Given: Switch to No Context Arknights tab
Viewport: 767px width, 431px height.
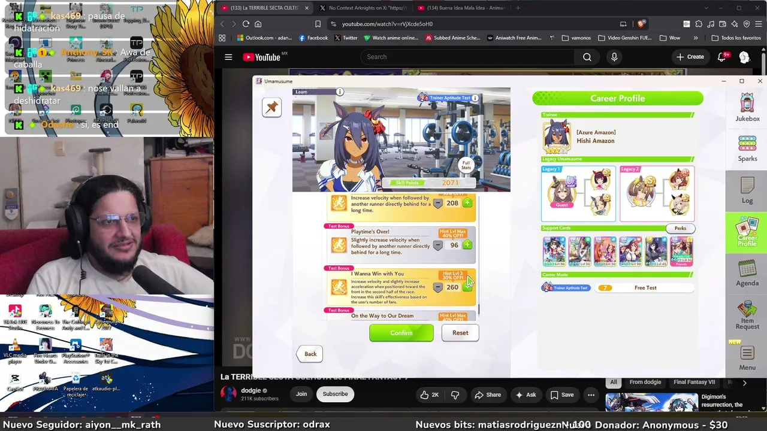Looking at the screenshot, I should tap(363, 8).
